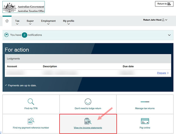Click the income statements document icon

coord(88,121)
